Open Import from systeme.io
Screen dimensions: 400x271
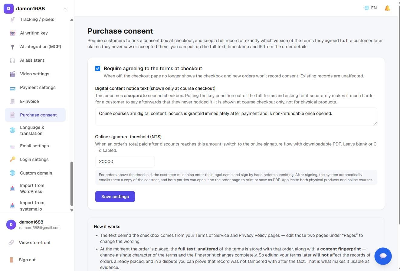pyautogui.click(x=35, y=206)
